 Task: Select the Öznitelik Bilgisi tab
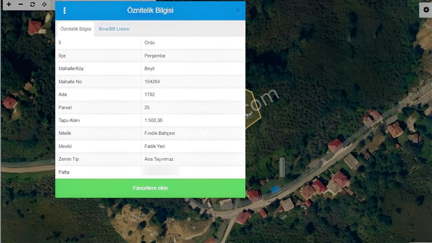(x=76, y=29)
